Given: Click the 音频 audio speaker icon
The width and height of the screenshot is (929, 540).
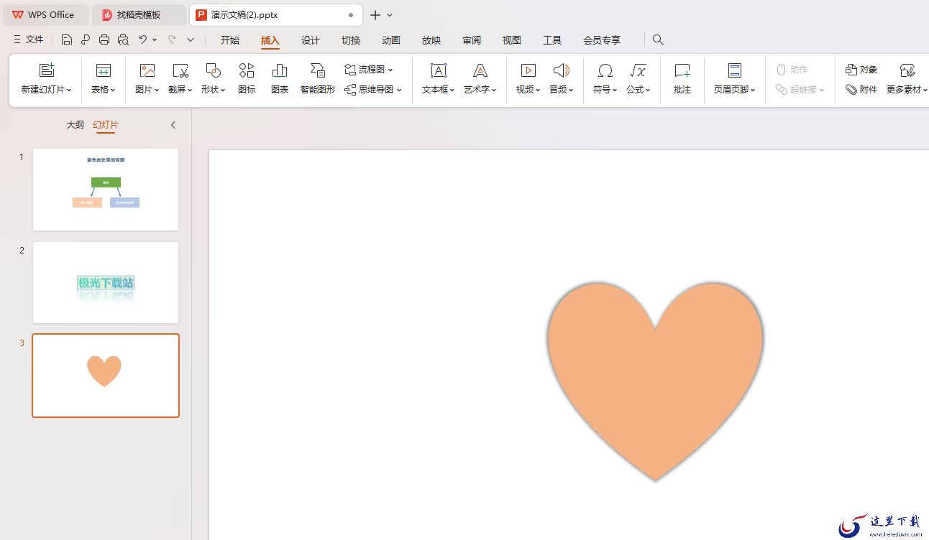Looking at the screenshot, I should click(x=561, y=70).
